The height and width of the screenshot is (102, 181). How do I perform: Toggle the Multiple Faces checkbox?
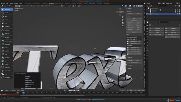(x=26, y=82)
